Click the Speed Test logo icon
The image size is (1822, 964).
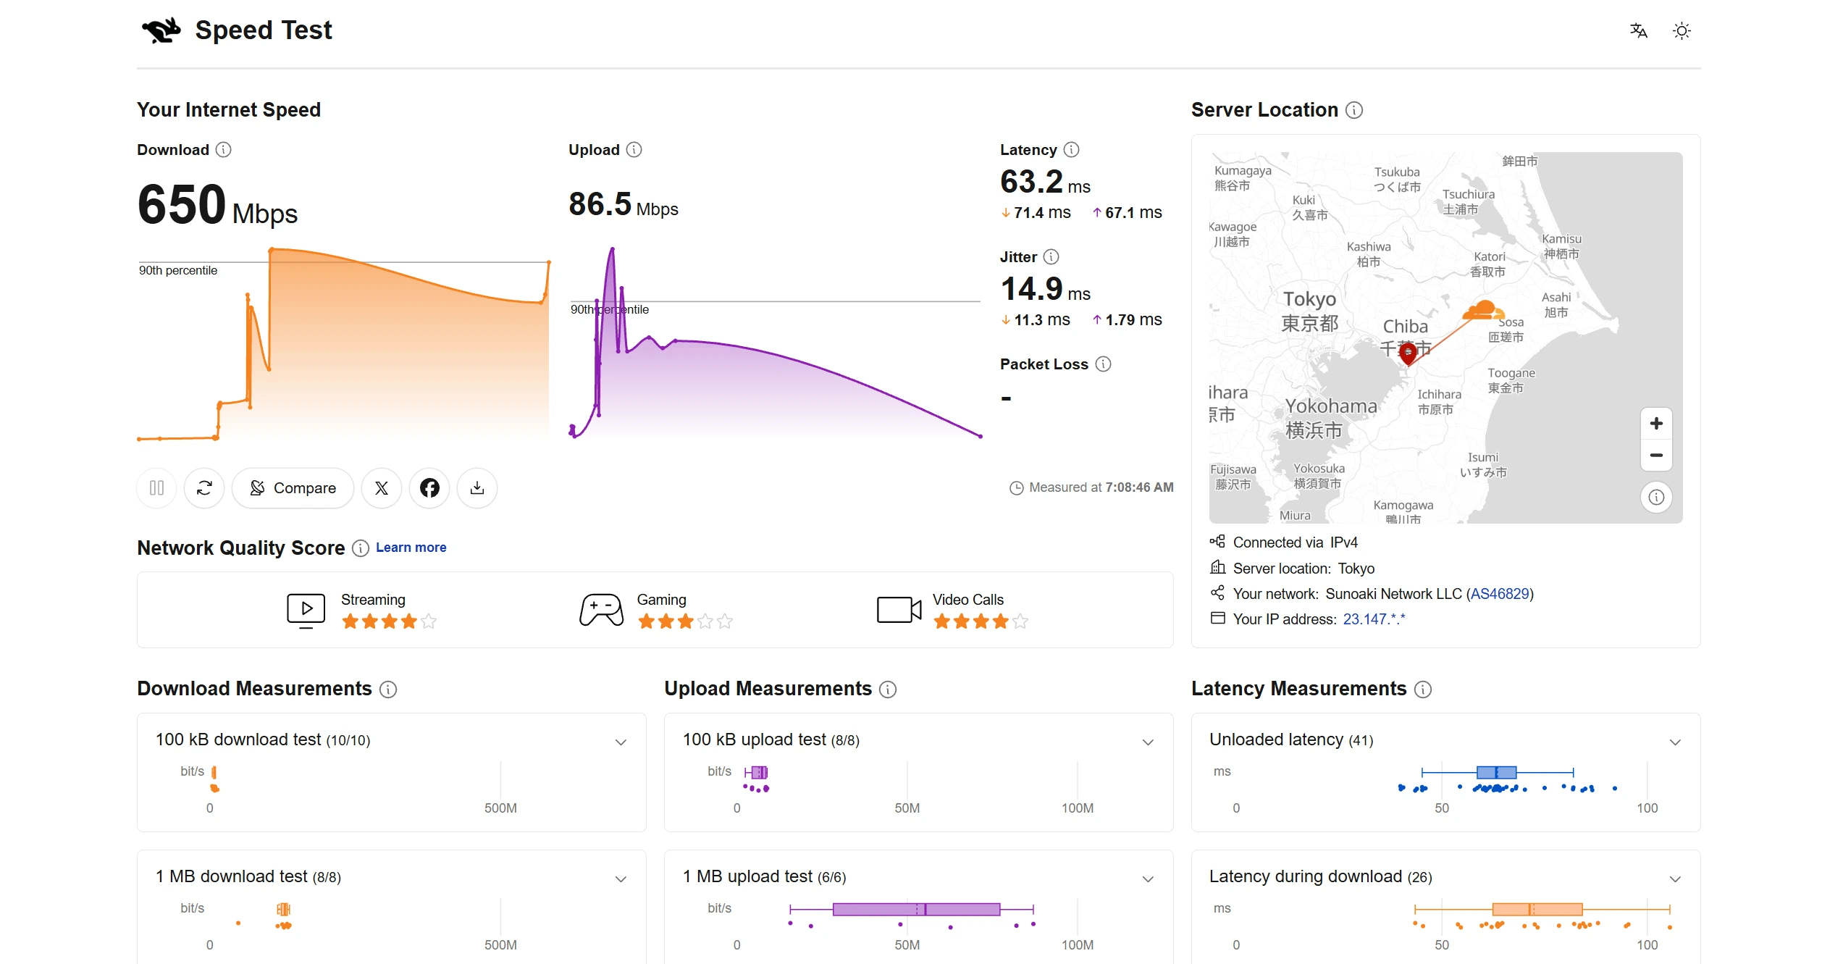tap(161, 30)
